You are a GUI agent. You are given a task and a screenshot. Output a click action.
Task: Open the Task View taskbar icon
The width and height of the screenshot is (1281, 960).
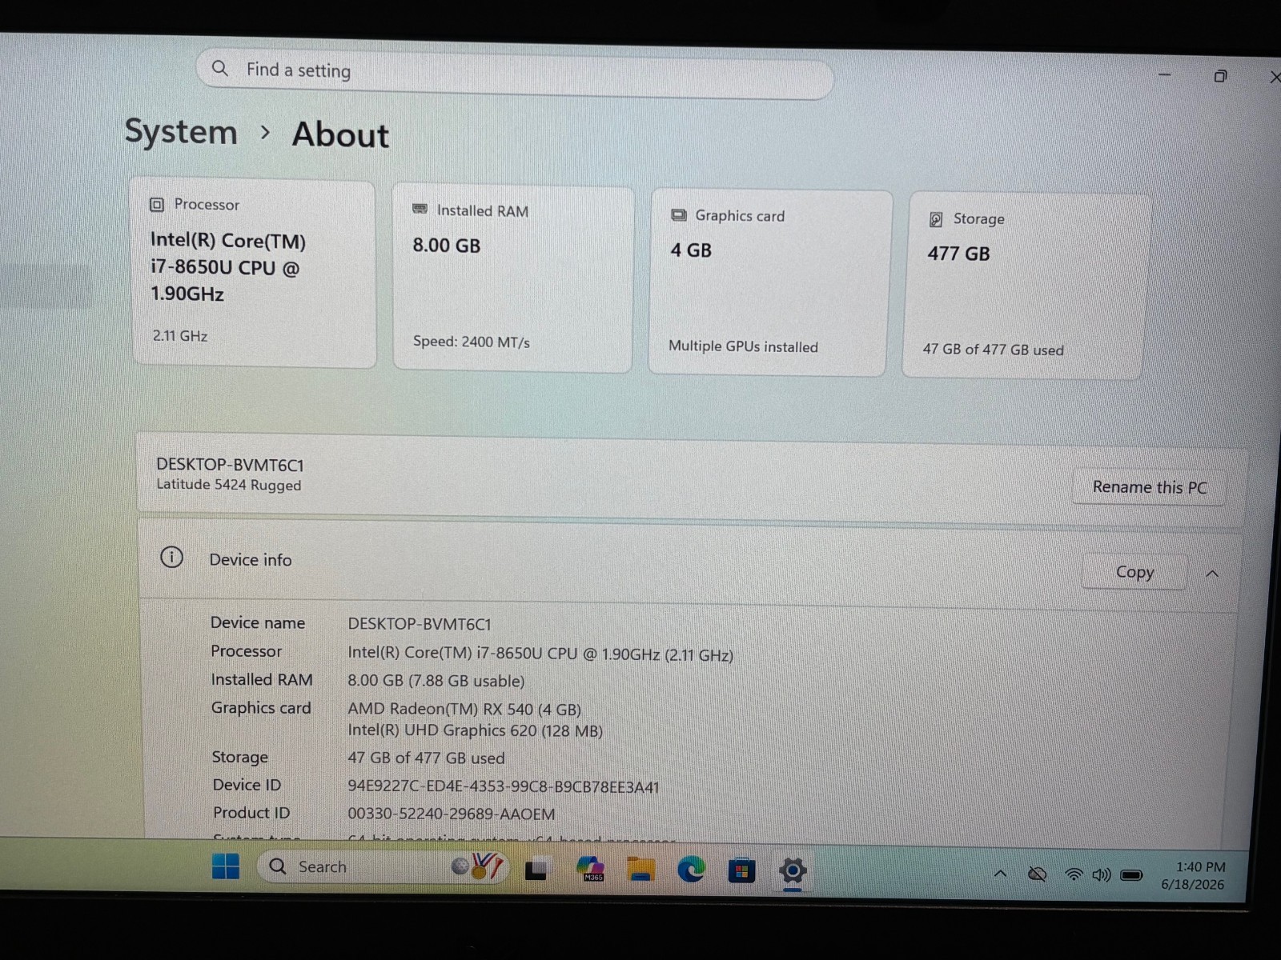(536, 869)
